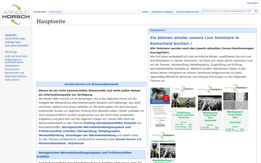Open the Hauptseite tab
The width and height of the screenshot is (261, 163).
point(40,12)
